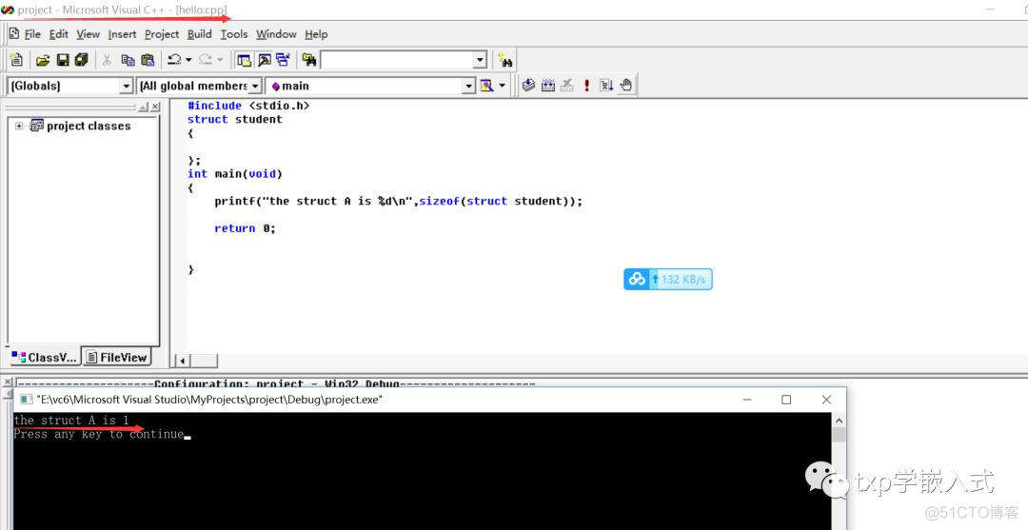Open the Undo history dropdown arrow
Screen dimensions: 1028x530
coord(188,60)
